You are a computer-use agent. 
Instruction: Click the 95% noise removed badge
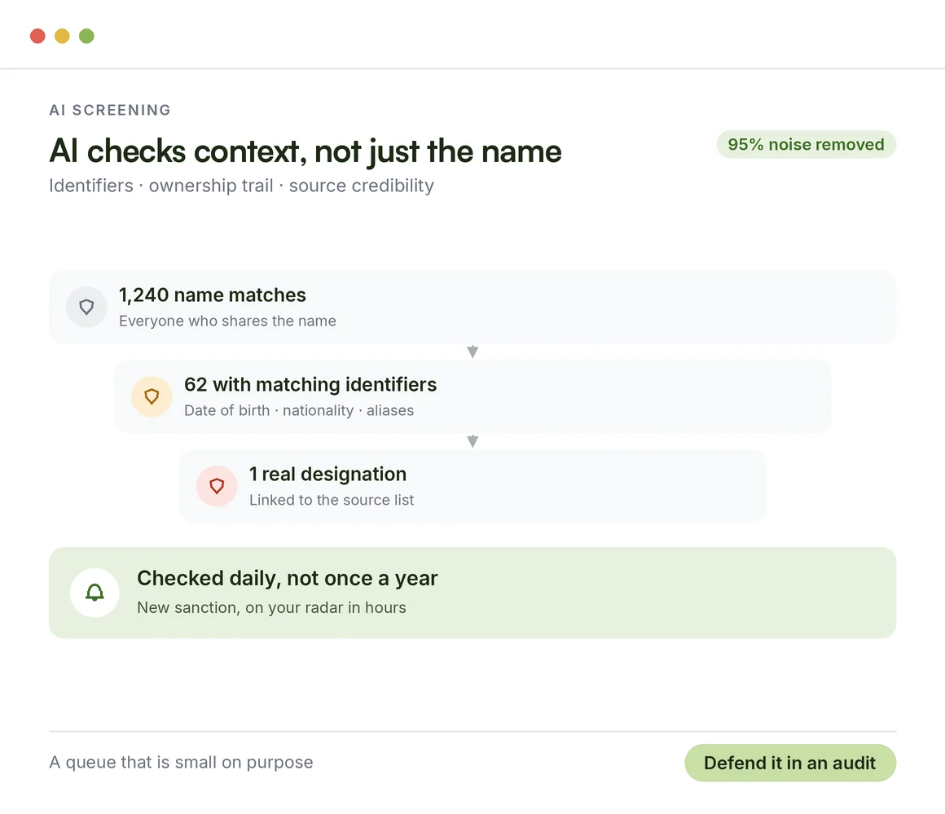[x=806, y=145]
